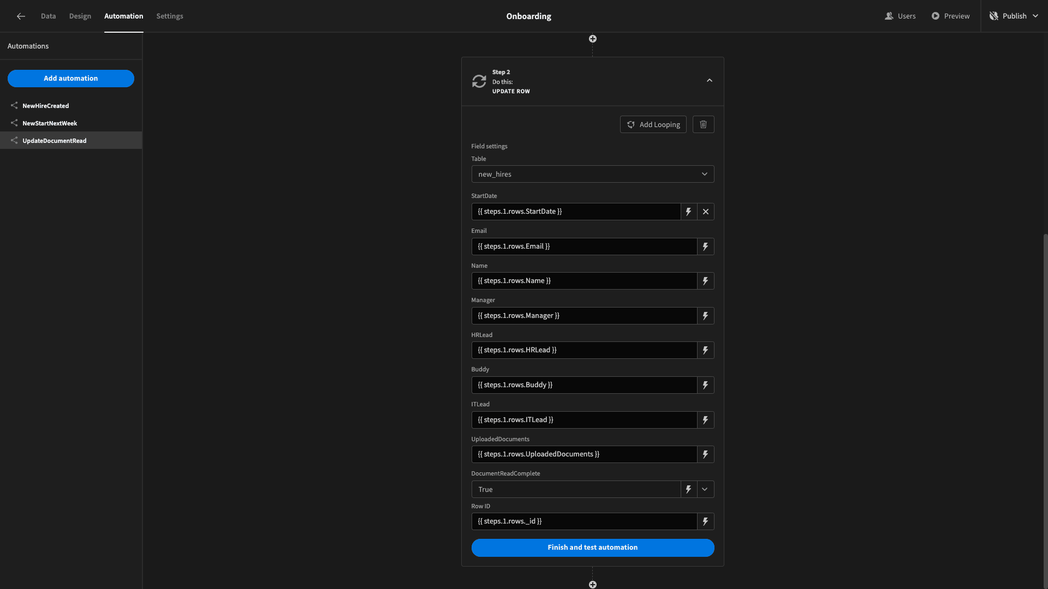
Task: Open the Publish dropdown
Action: point(1014,16)
